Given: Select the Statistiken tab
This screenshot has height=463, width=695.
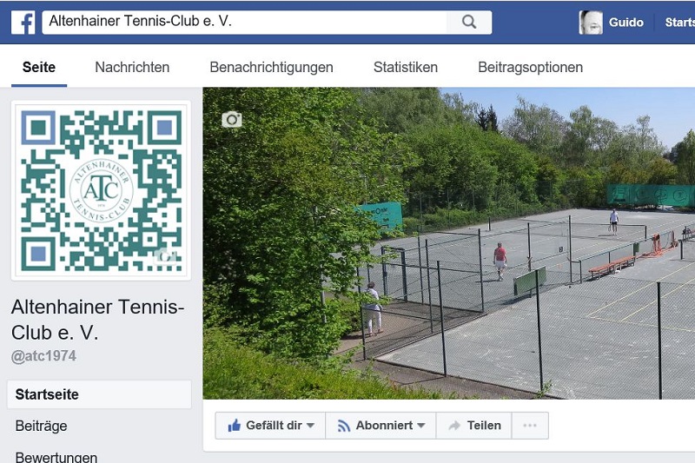Looking at the screenshot, I should (x=406, y=68).
